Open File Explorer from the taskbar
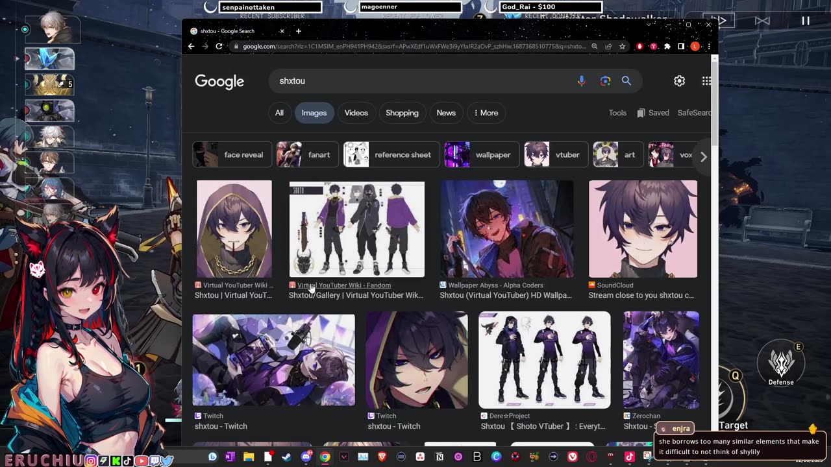 [x=249, y=457]
